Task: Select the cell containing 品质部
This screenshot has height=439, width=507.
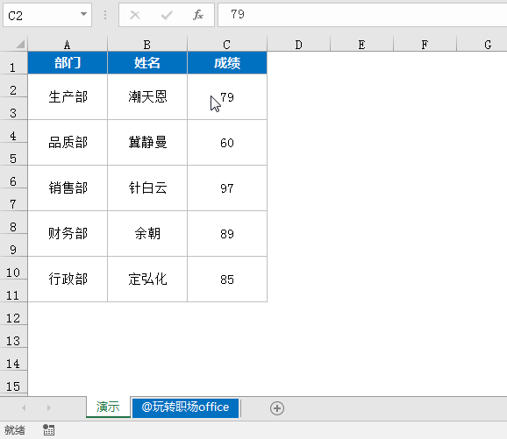Action: click(x=68, y=143)
